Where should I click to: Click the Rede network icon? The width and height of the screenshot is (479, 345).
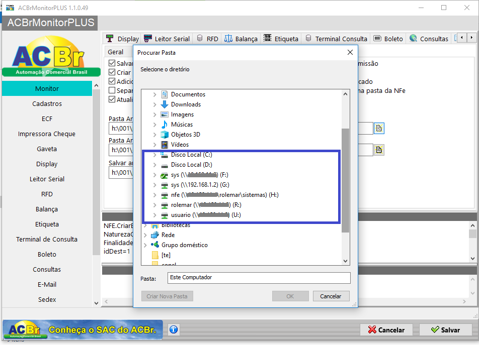pyautogui.click(x=155, y=235)
